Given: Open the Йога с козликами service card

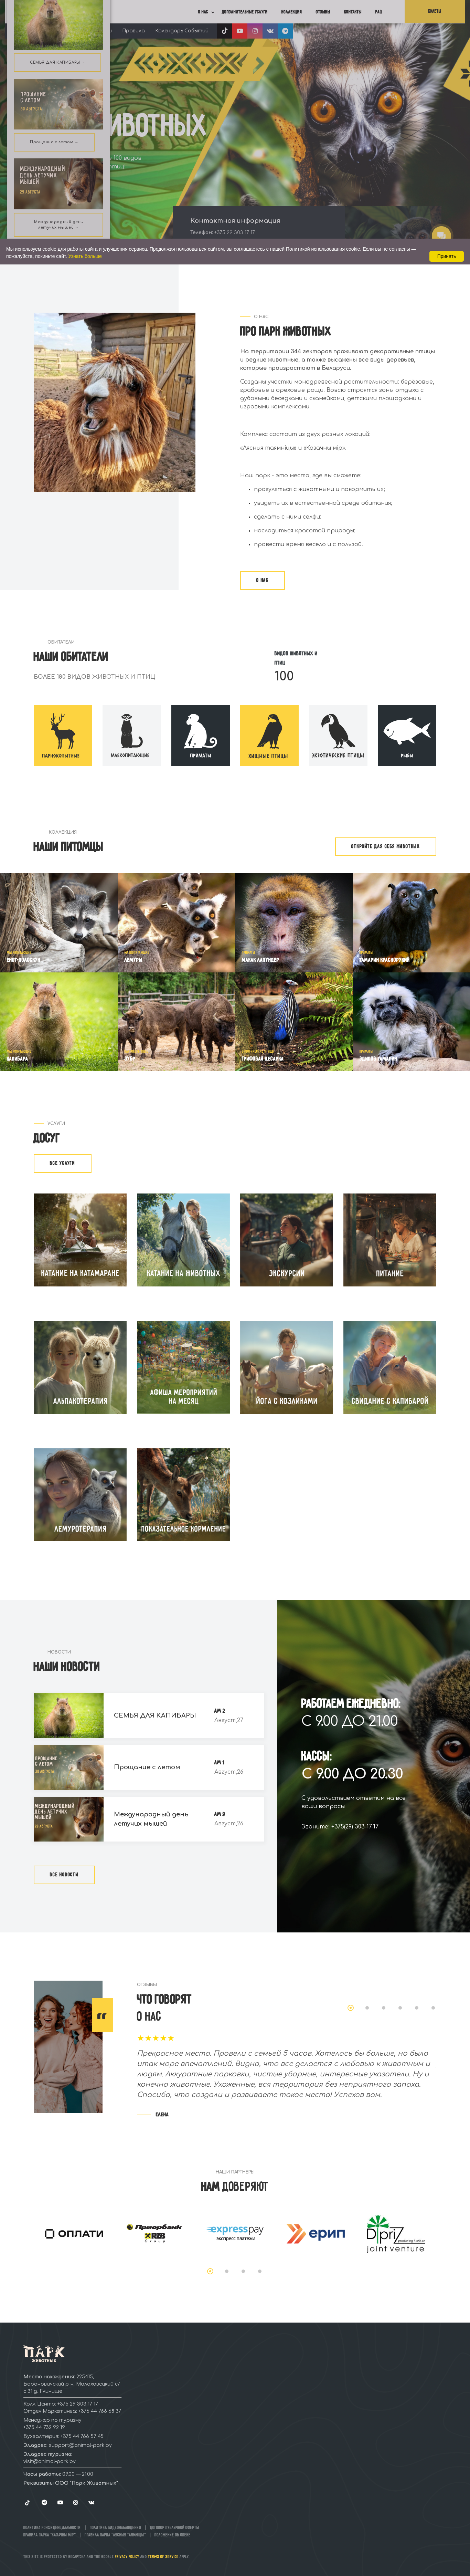Looking at the screenshot, I should pyautogui.click(x=286, y=1367).
